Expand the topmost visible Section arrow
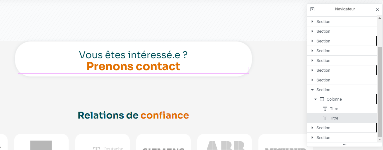The image size is (383, 150). pos(312,21)
